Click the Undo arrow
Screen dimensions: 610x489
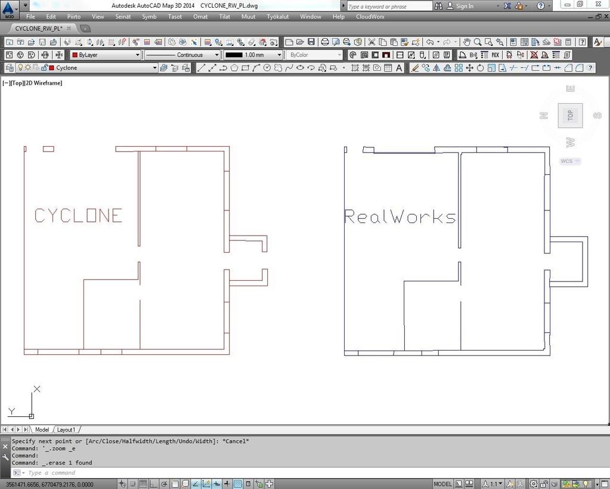tap(430, 42)
